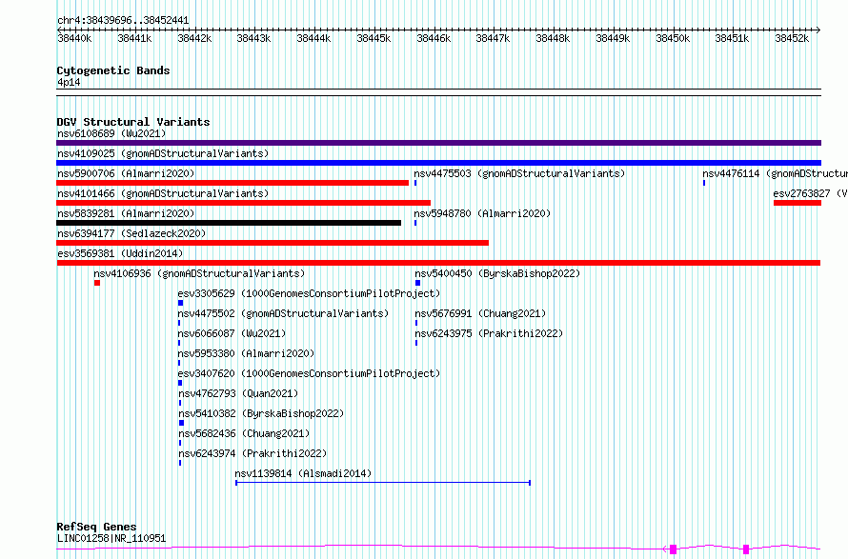Screen dimensions: 848x559
Task: Click the 4p14 cytogenetic band label
Action: tap(69, 82)
